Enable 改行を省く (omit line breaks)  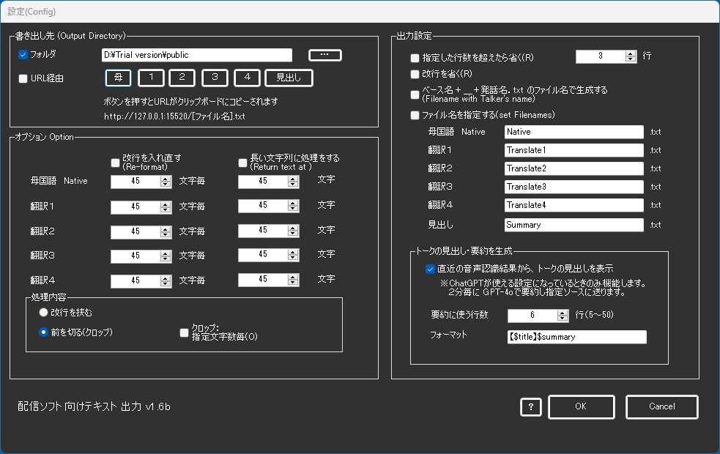tap(413, 73)
